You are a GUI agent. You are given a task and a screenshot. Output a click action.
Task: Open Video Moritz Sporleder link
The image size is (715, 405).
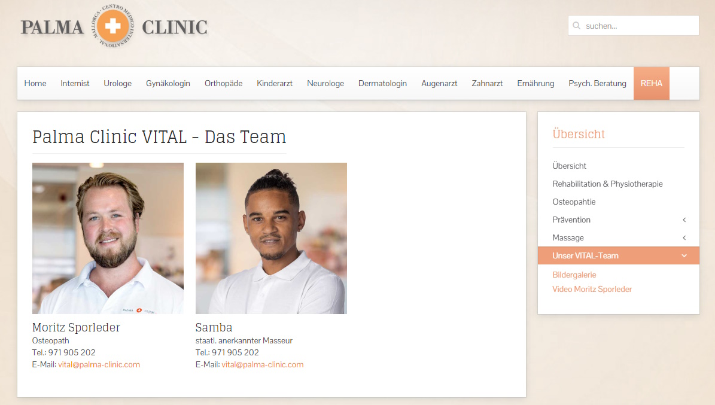pos(592,289)
